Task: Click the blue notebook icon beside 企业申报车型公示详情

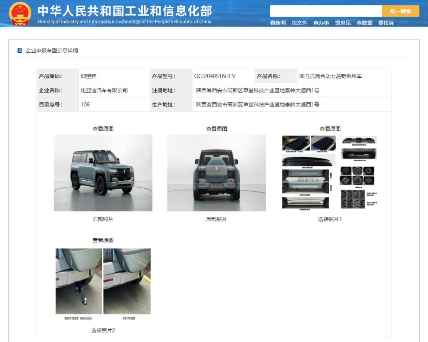Action: pyautogui.click(x=19, y=50)
